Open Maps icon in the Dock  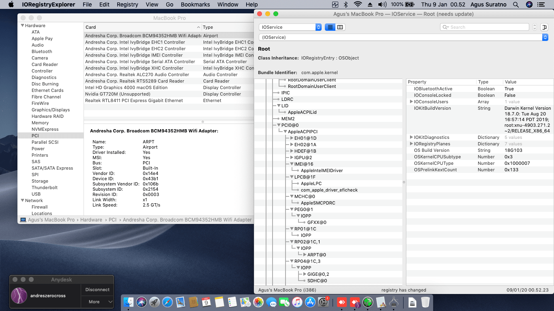(x=245, y=302)
